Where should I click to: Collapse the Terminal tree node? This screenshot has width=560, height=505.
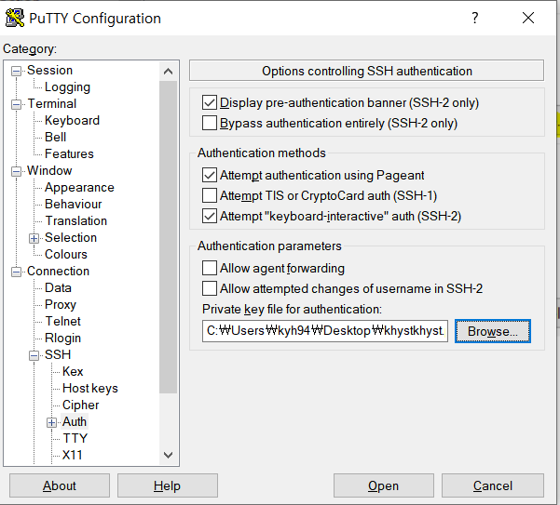point(16,104)
